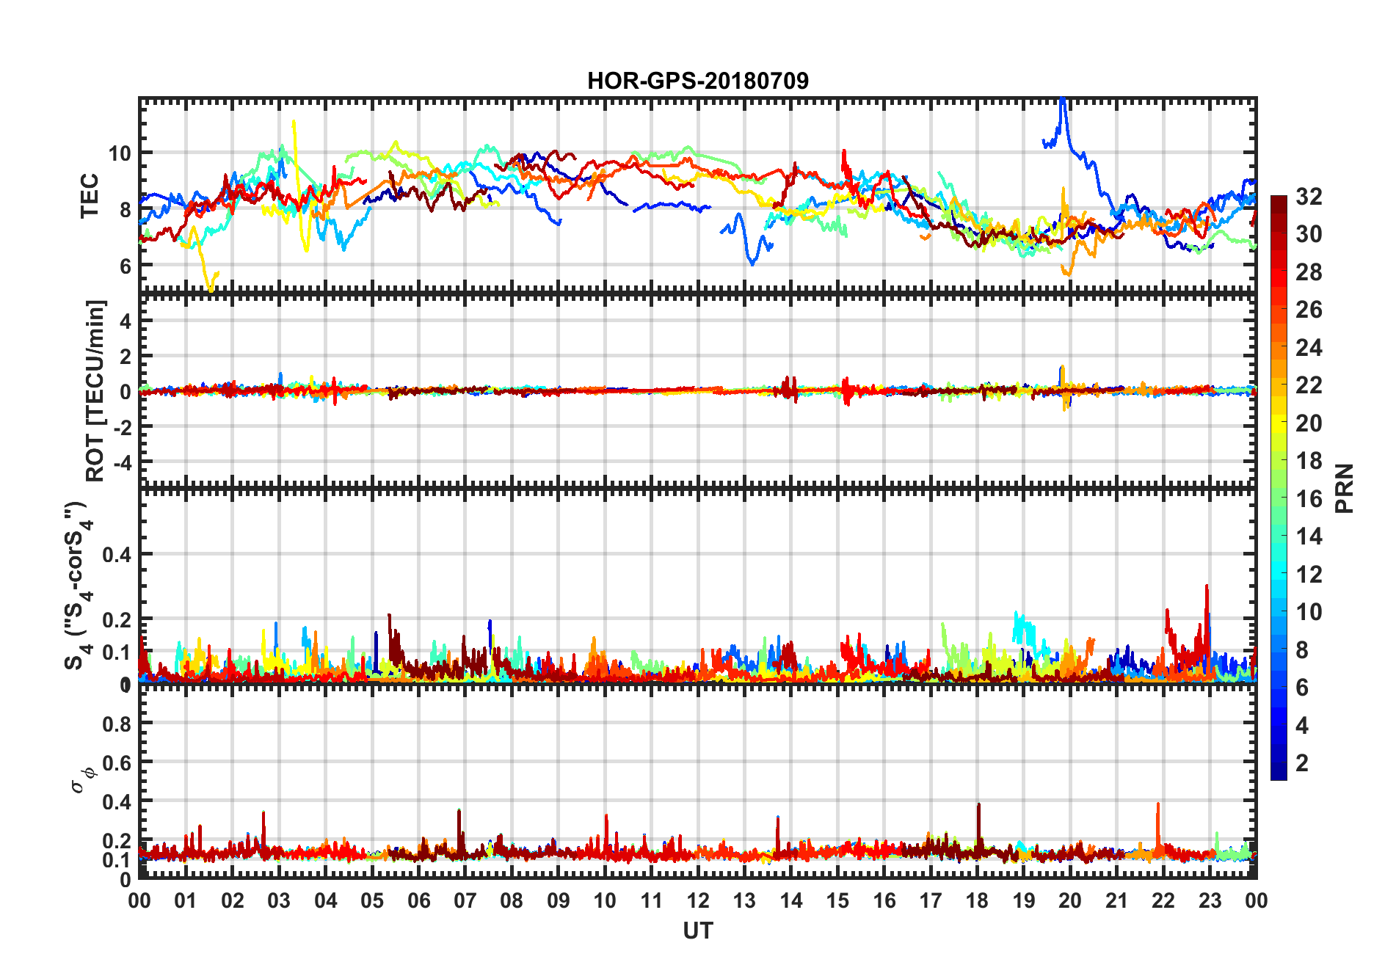Viewport: 1396px width, 976px height.
Task: Click colorbar tick value 24
Action: click(x=1309, y=348)
